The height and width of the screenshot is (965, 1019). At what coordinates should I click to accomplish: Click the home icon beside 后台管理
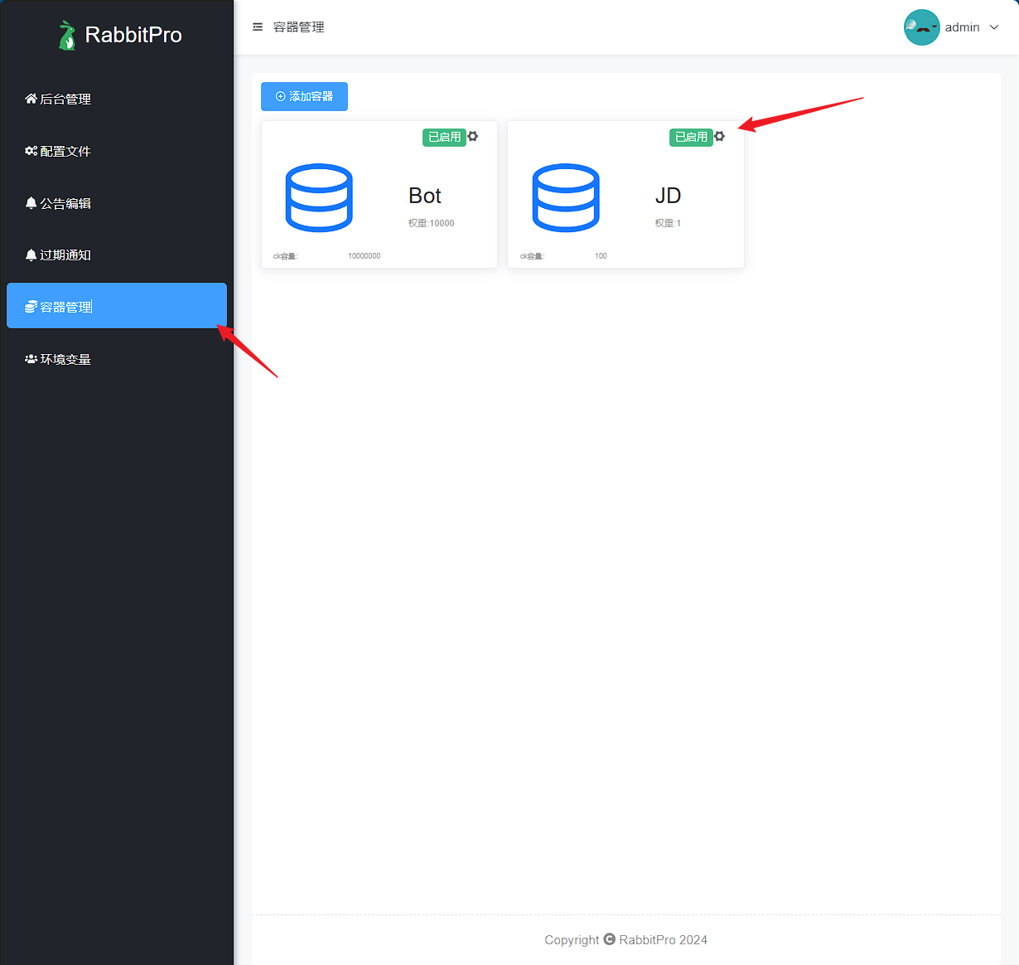point(31,99)
